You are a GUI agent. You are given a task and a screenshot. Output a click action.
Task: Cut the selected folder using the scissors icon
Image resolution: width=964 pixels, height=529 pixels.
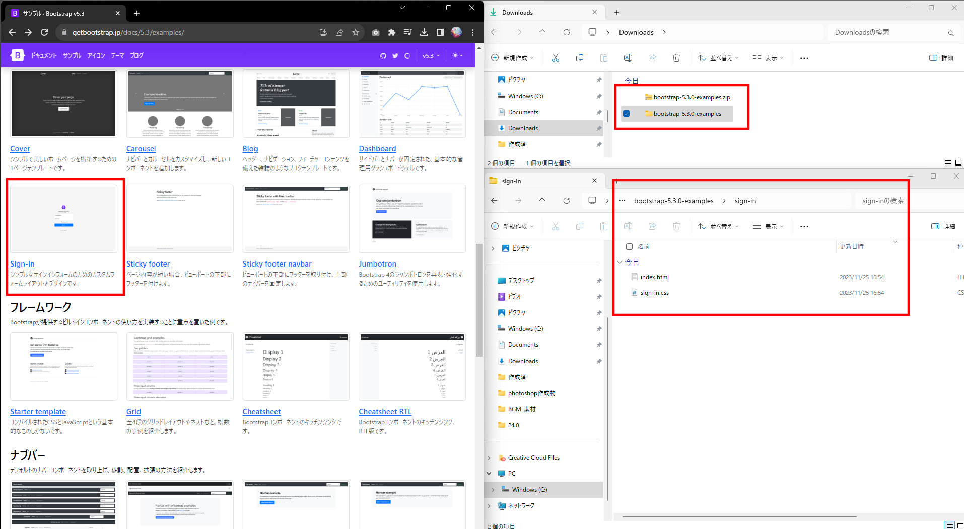coord(555,57)
